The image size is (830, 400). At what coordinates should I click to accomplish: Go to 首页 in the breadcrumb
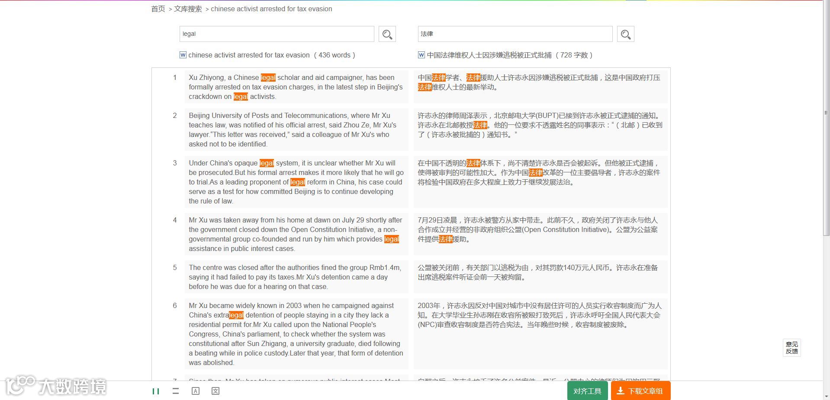coord(158,9)
